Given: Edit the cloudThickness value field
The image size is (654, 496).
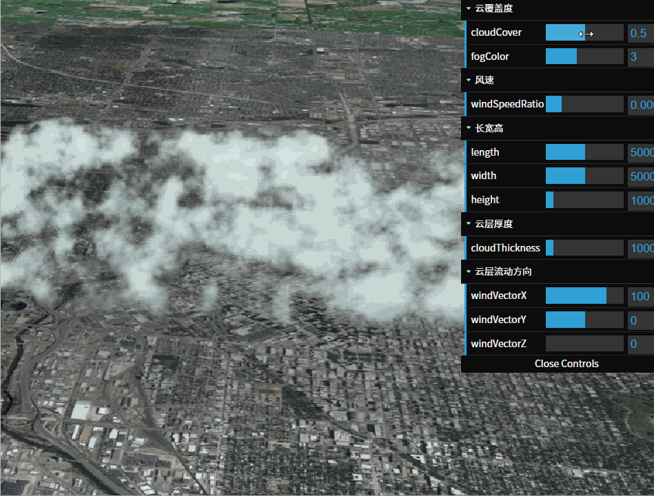Looking at the screenshot, I should coord(641,249).
